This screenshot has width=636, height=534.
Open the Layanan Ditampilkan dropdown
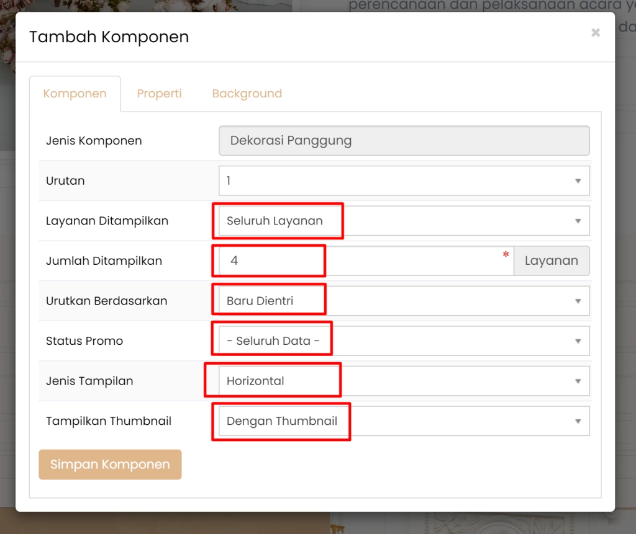(x=404, y=221)
